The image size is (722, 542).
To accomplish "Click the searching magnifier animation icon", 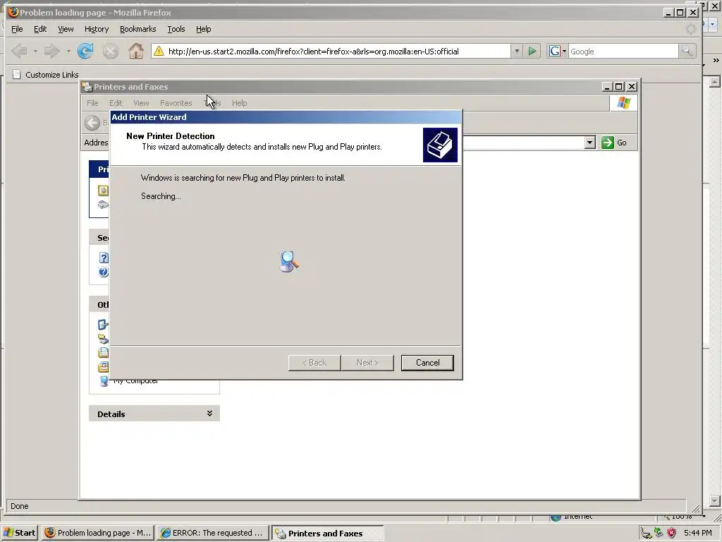I will coord(289,262).
